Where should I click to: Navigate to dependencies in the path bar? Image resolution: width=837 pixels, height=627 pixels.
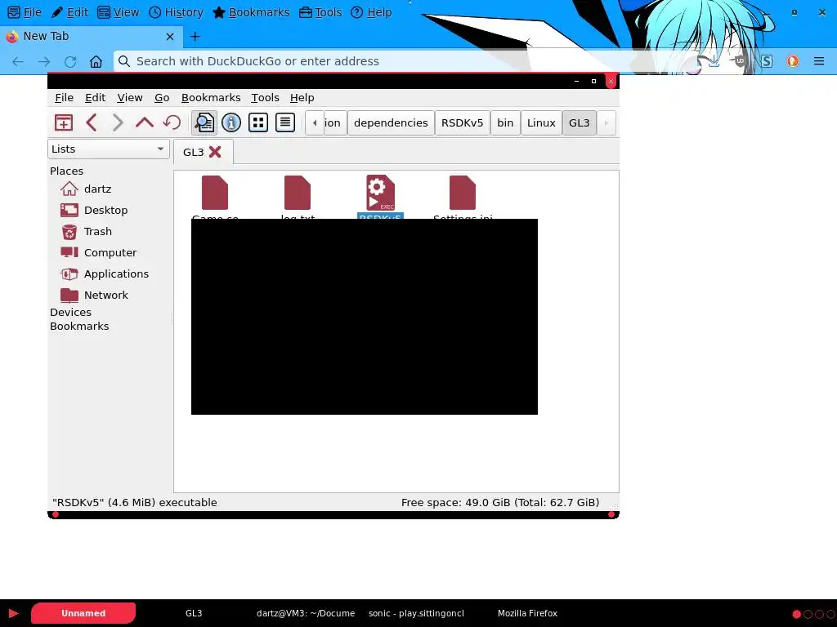(391, 123)
